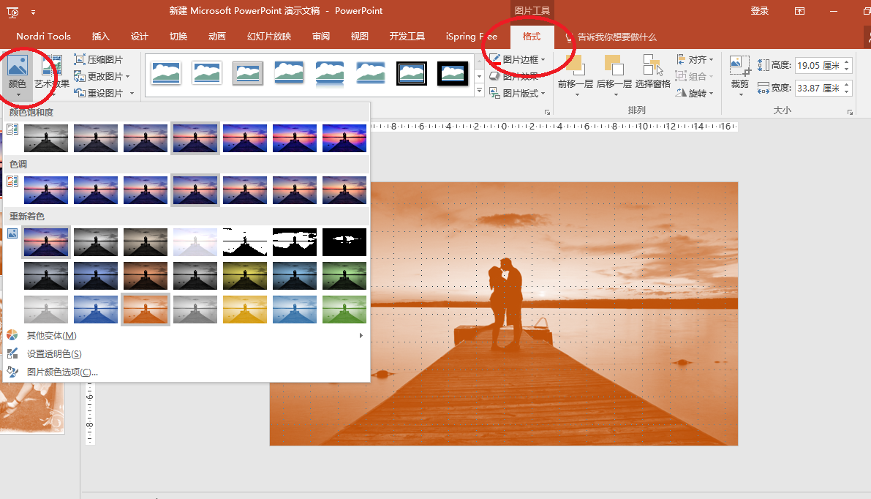Select the no-recolor original thumbnail under 重新着色
871x499 pixels.
(x=46, y=241)
